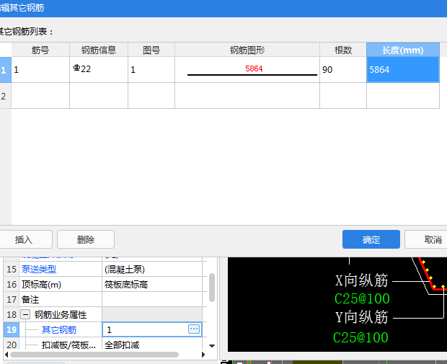Select the 钢筋信息 column header

[x=99, y=50]
